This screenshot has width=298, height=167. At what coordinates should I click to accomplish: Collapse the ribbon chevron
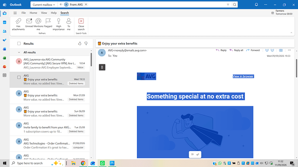(292, 33)
